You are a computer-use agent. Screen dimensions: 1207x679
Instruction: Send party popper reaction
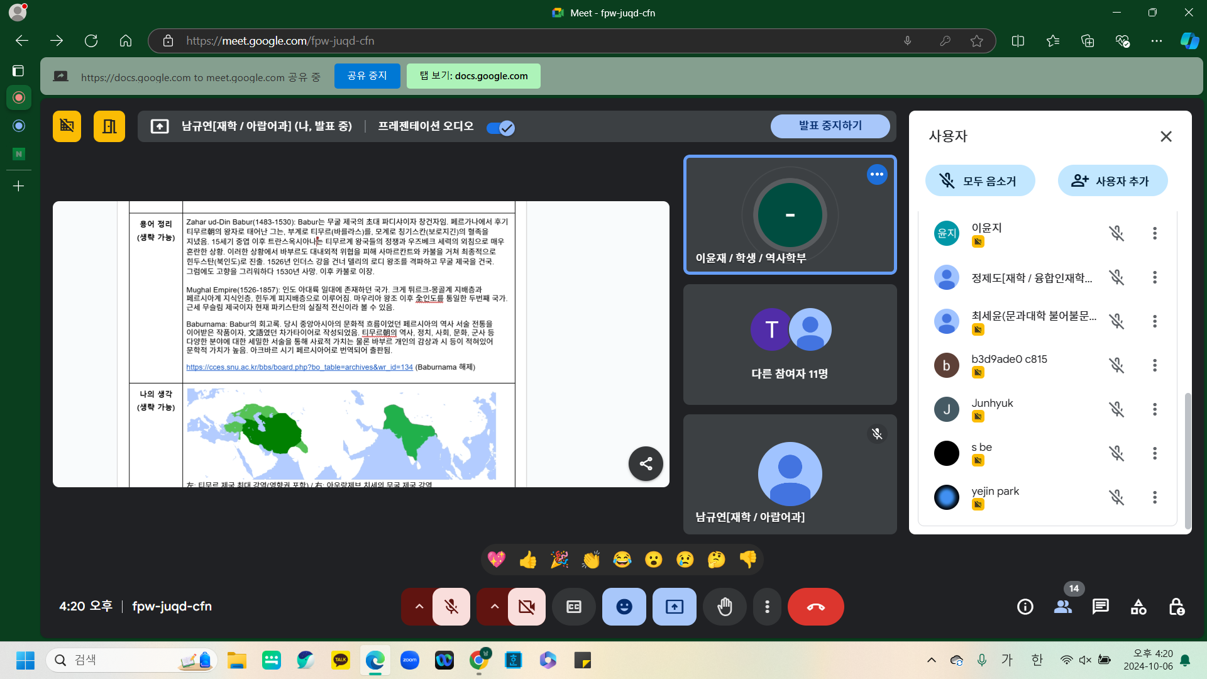pyautogui.click(x=559, y=560)
